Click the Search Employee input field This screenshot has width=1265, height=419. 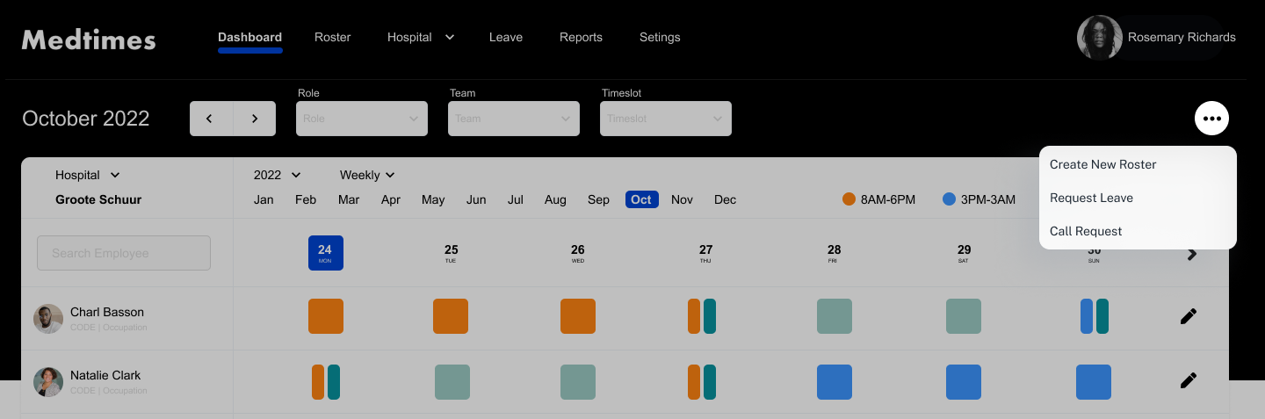click(x=124, y=253)
